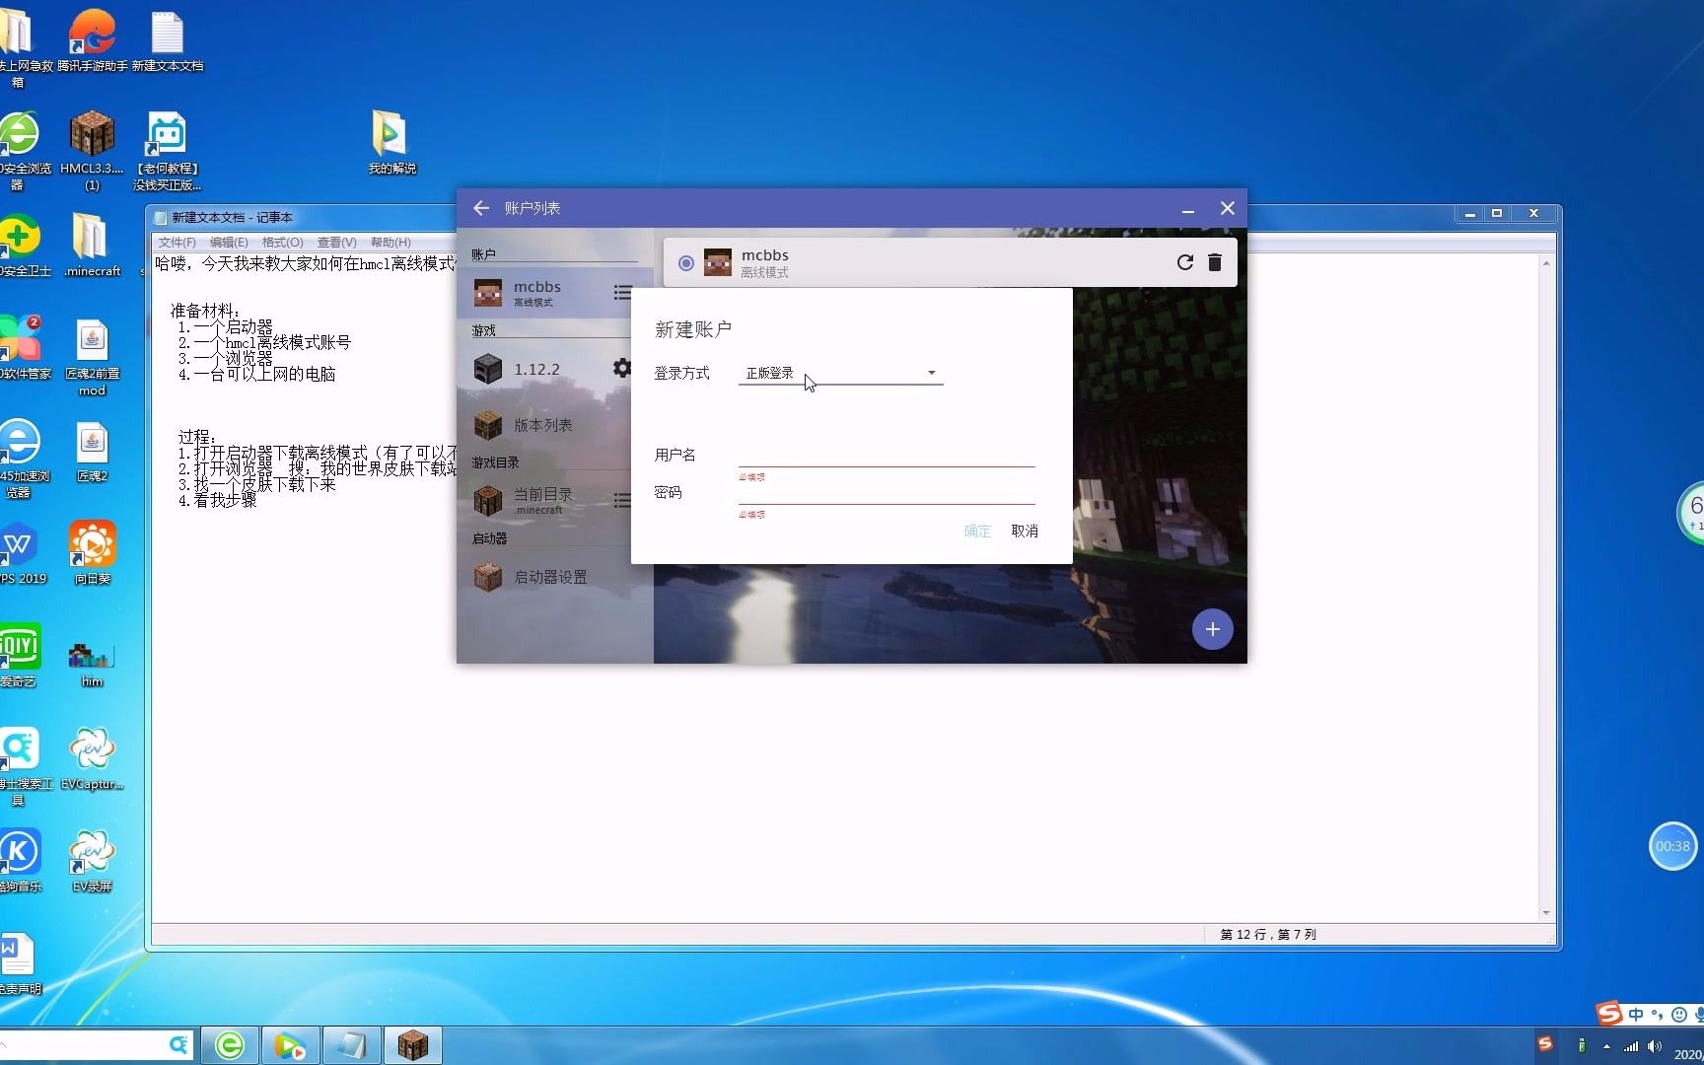1704x1065 pixels.
Task: Click the Sogou input method S icon
Action: coord(1608,1013)
